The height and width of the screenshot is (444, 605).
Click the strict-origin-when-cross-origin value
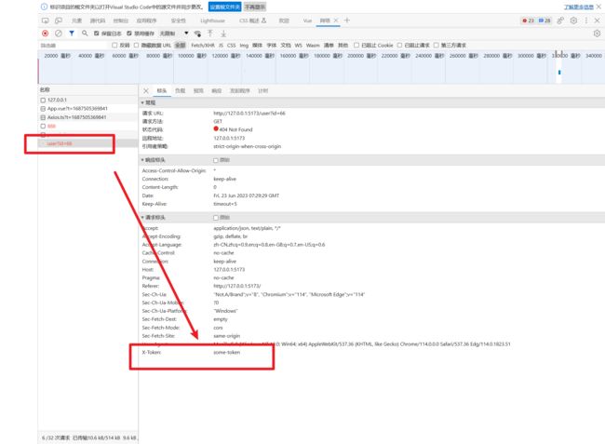(x=248, y=146)
